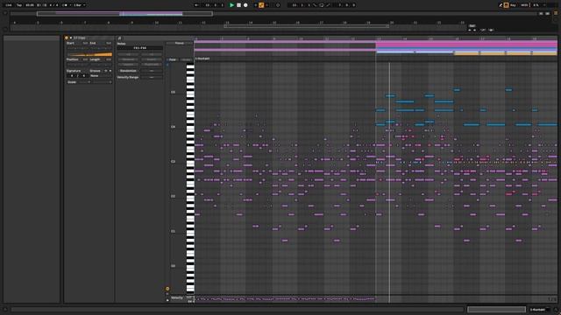Click the CPU load meter
Screen dimensions: 561x315
[536, 5]
